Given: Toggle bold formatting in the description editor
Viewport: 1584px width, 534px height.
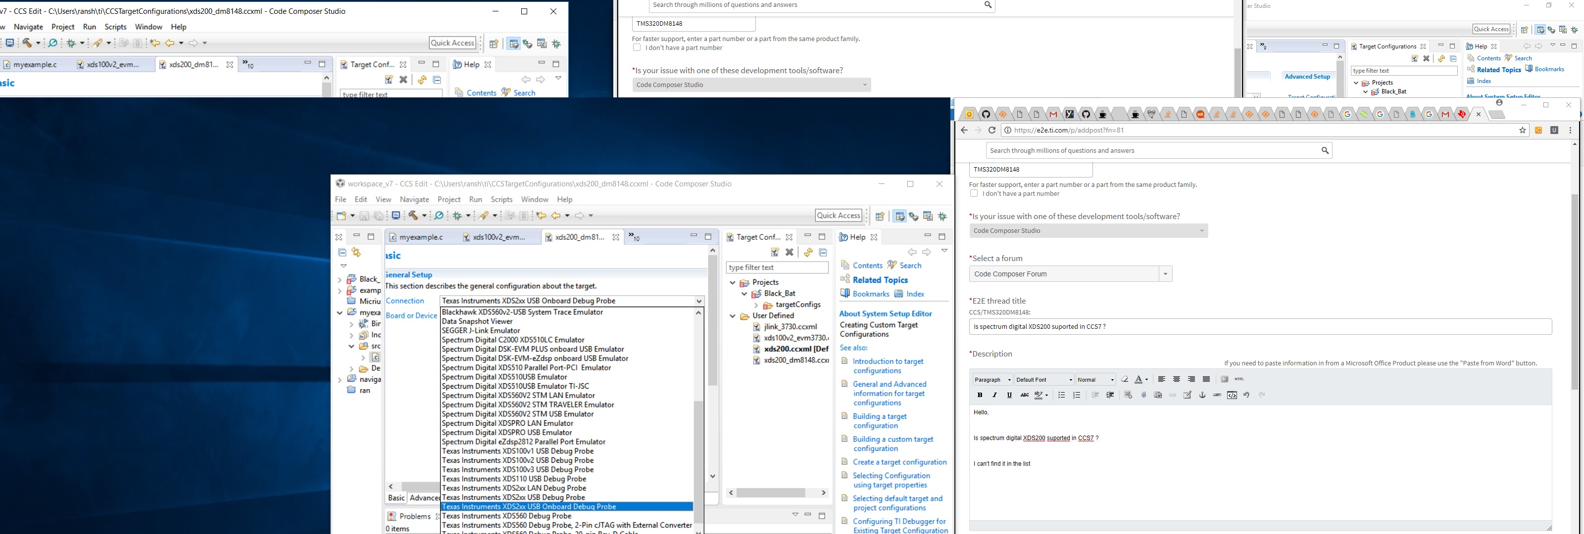Looking at the screenshot, I should (x=980, y=395).
